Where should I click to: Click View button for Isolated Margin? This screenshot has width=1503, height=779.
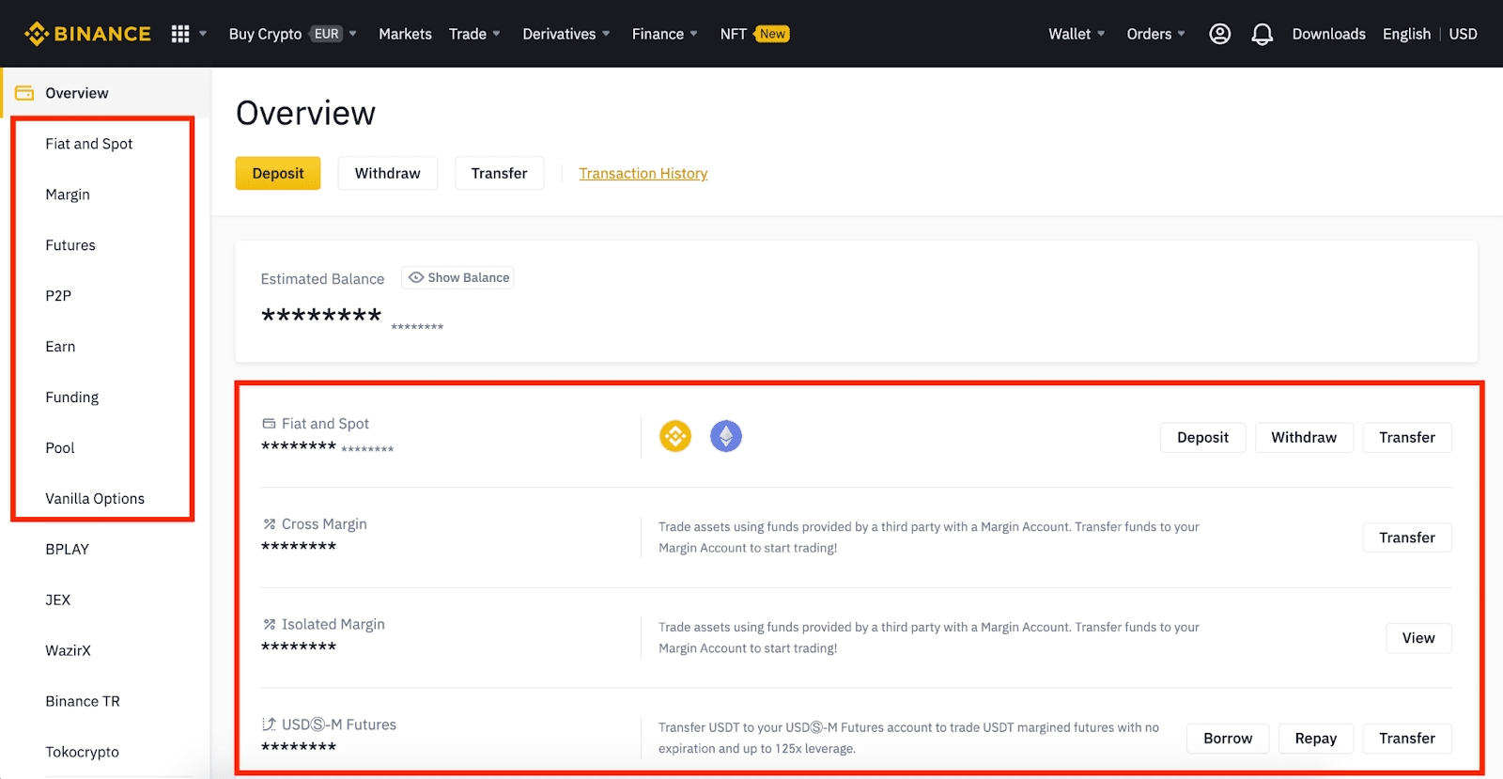[x=1418, y=638]
